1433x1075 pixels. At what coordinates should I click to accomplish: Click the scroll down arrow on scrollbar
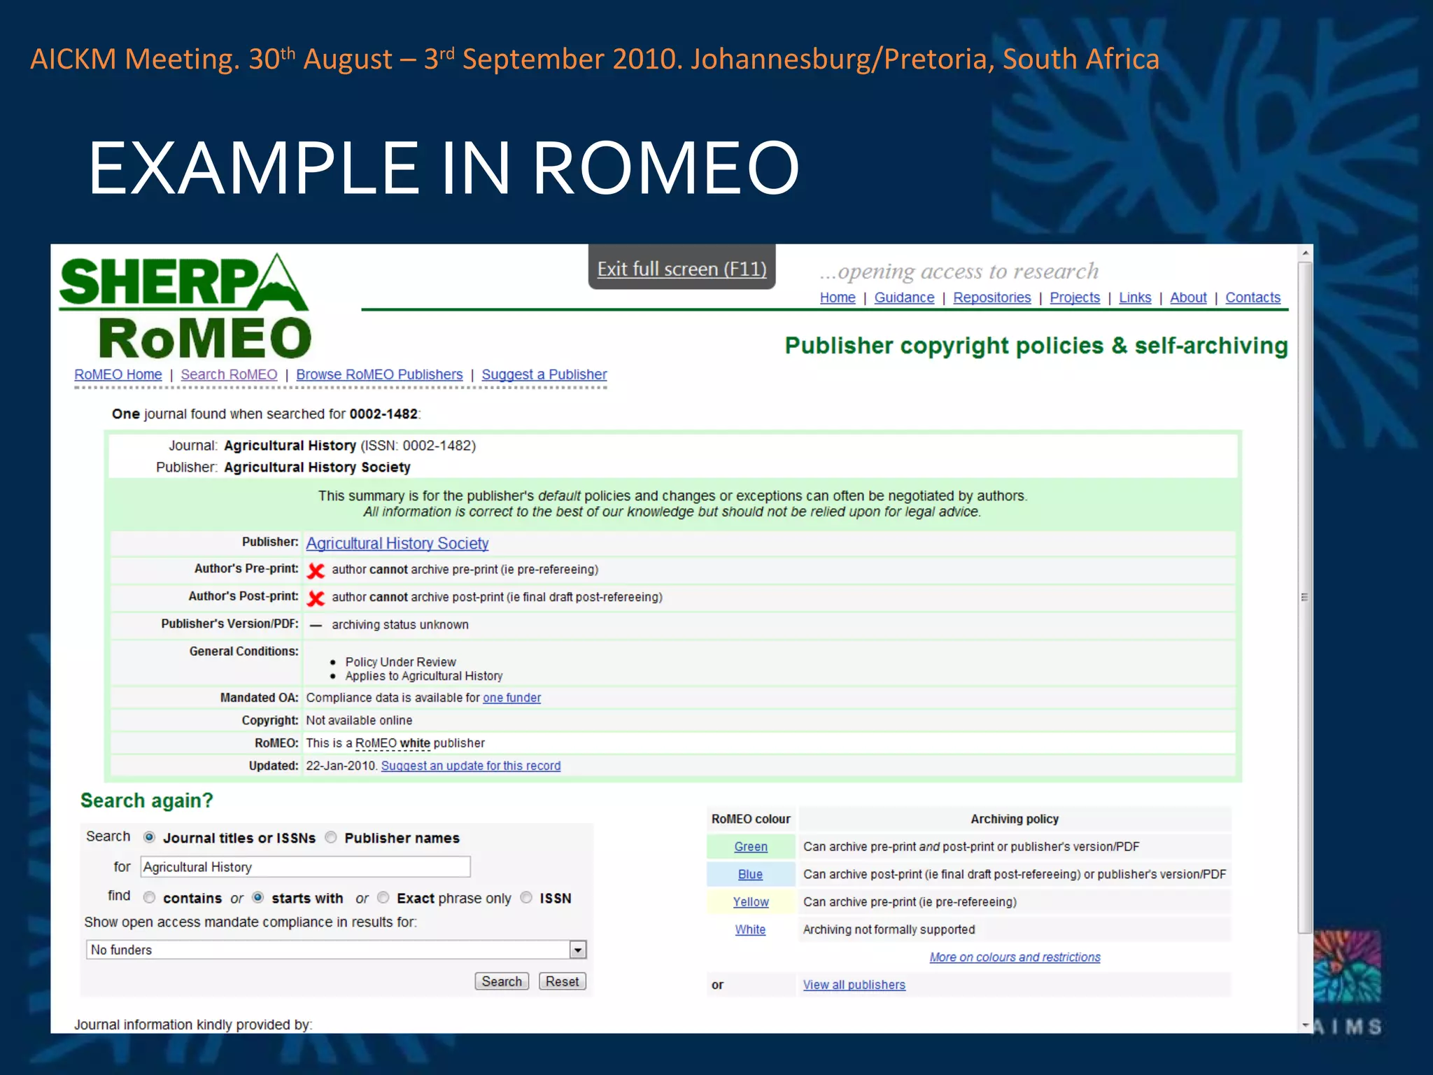[x=1305, y=1025]
